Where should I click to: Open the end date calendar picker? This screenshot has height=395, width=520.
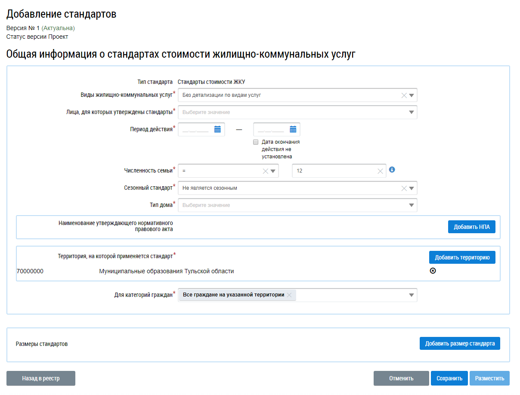point(293,130)
